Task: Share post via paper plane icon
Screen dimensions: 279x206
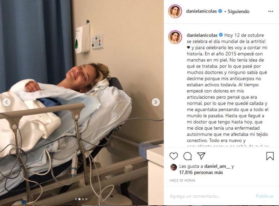Action: 201,156
